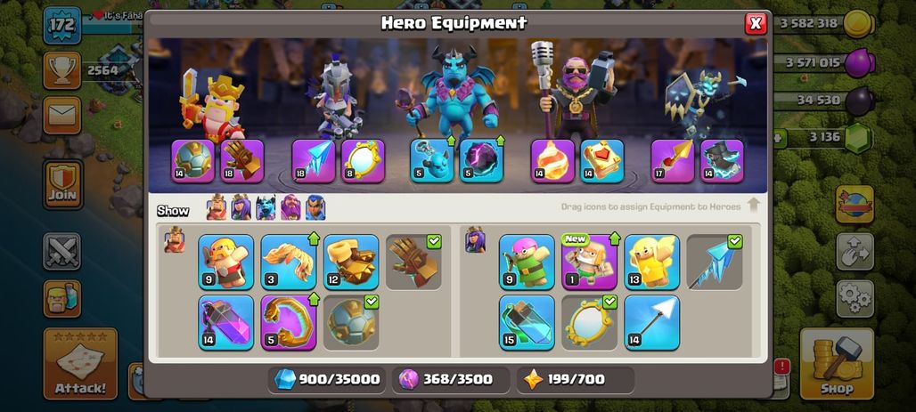Collapse panel using the gray up arrow
Screen dimensions: 916x412
754,206
